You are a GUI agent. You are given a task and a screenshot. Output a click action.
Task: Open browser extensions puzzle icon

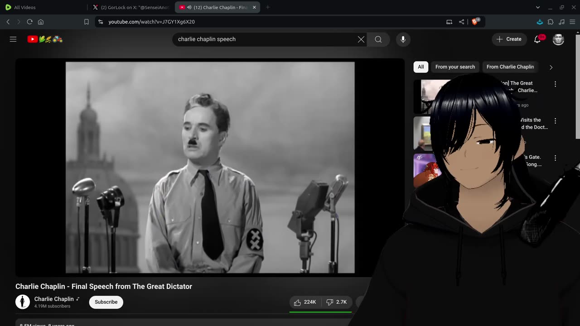coord(551,22)
